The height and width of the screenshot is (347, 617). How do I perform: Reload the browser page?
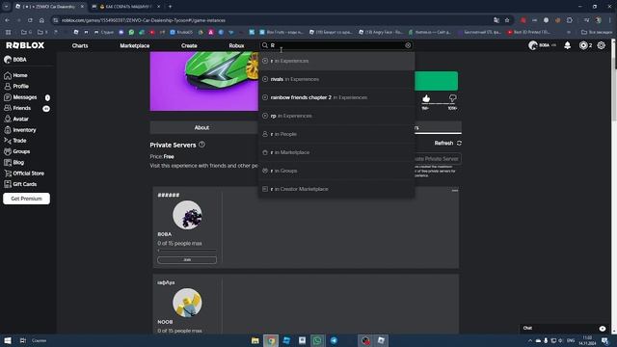click(30, 20)
